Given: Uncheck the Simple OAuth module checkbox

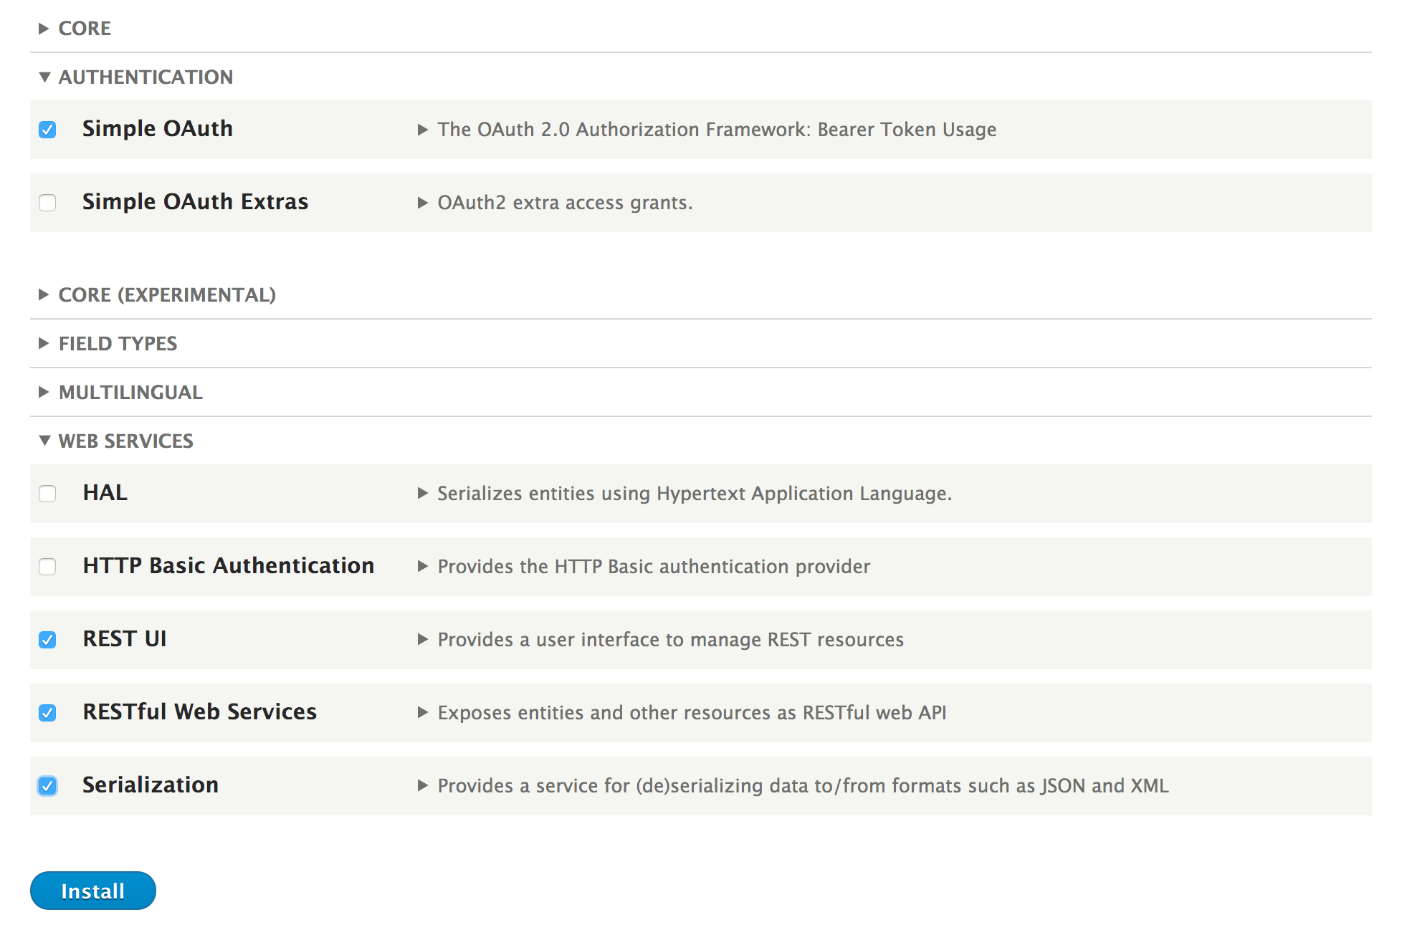Looking at the screenshot, I should [x=48, y=130].
